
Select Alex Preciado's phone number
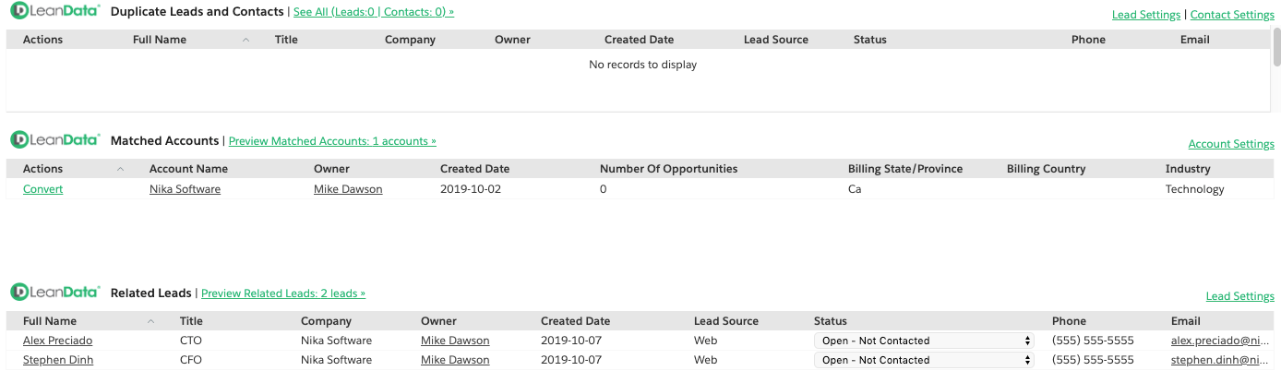pyautogui.click(x=1093, y=341)
